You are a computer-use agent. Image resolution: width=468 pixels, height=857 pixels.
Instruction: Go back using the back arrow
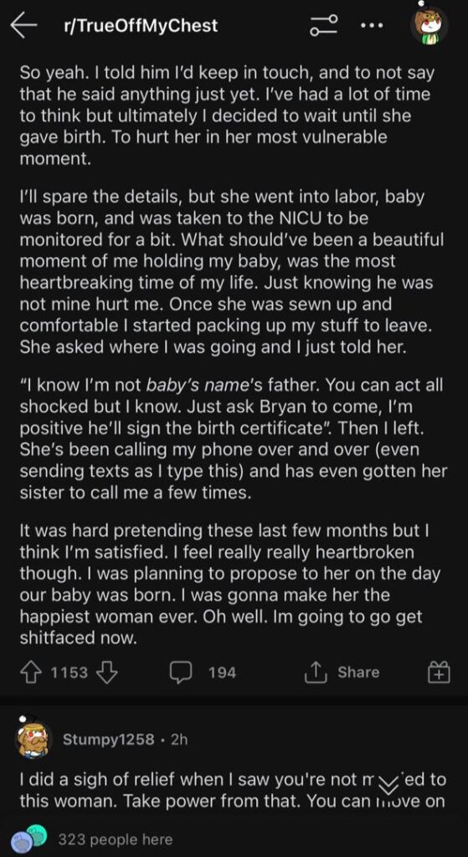(23, 26)
